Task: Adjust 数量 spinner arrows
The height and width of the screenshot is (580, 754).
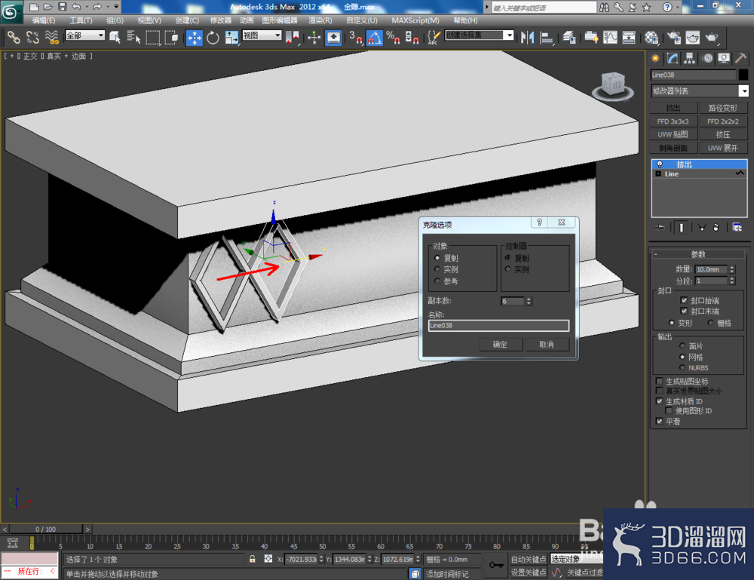Action: (x=732, y=269)
